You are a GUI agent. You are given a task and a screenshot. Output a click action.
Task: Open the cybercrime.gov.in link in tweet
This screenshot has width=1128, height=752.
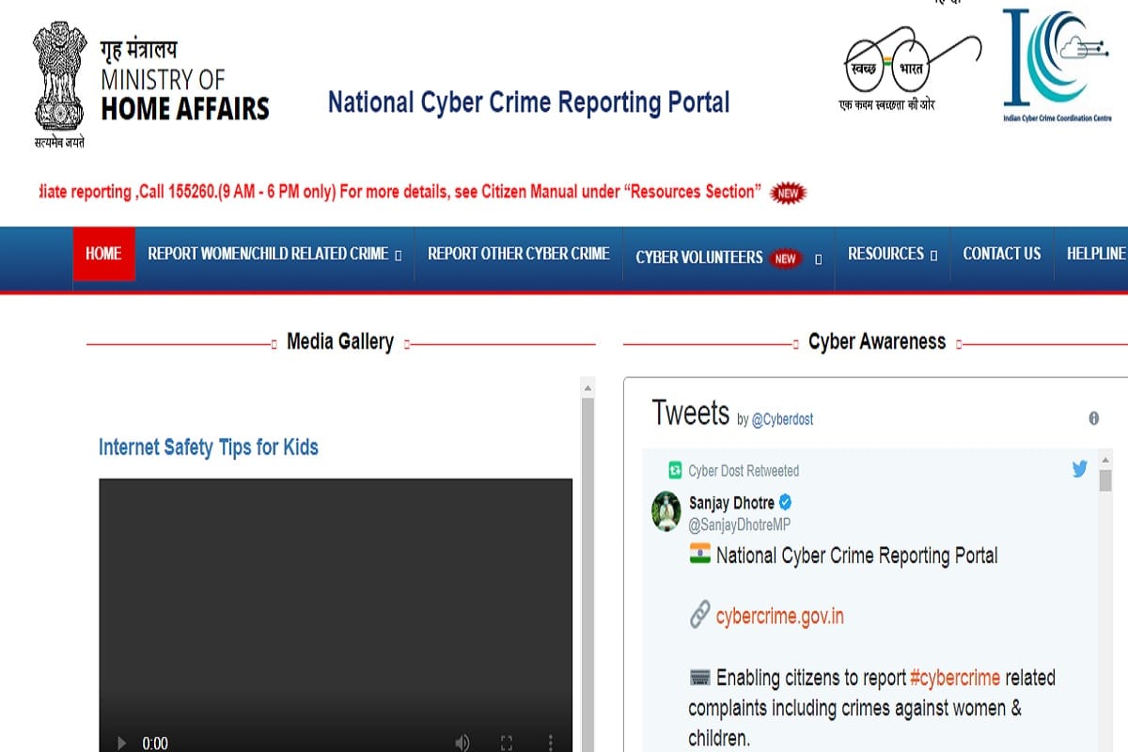pyautogui.click(x=780, y=617)
